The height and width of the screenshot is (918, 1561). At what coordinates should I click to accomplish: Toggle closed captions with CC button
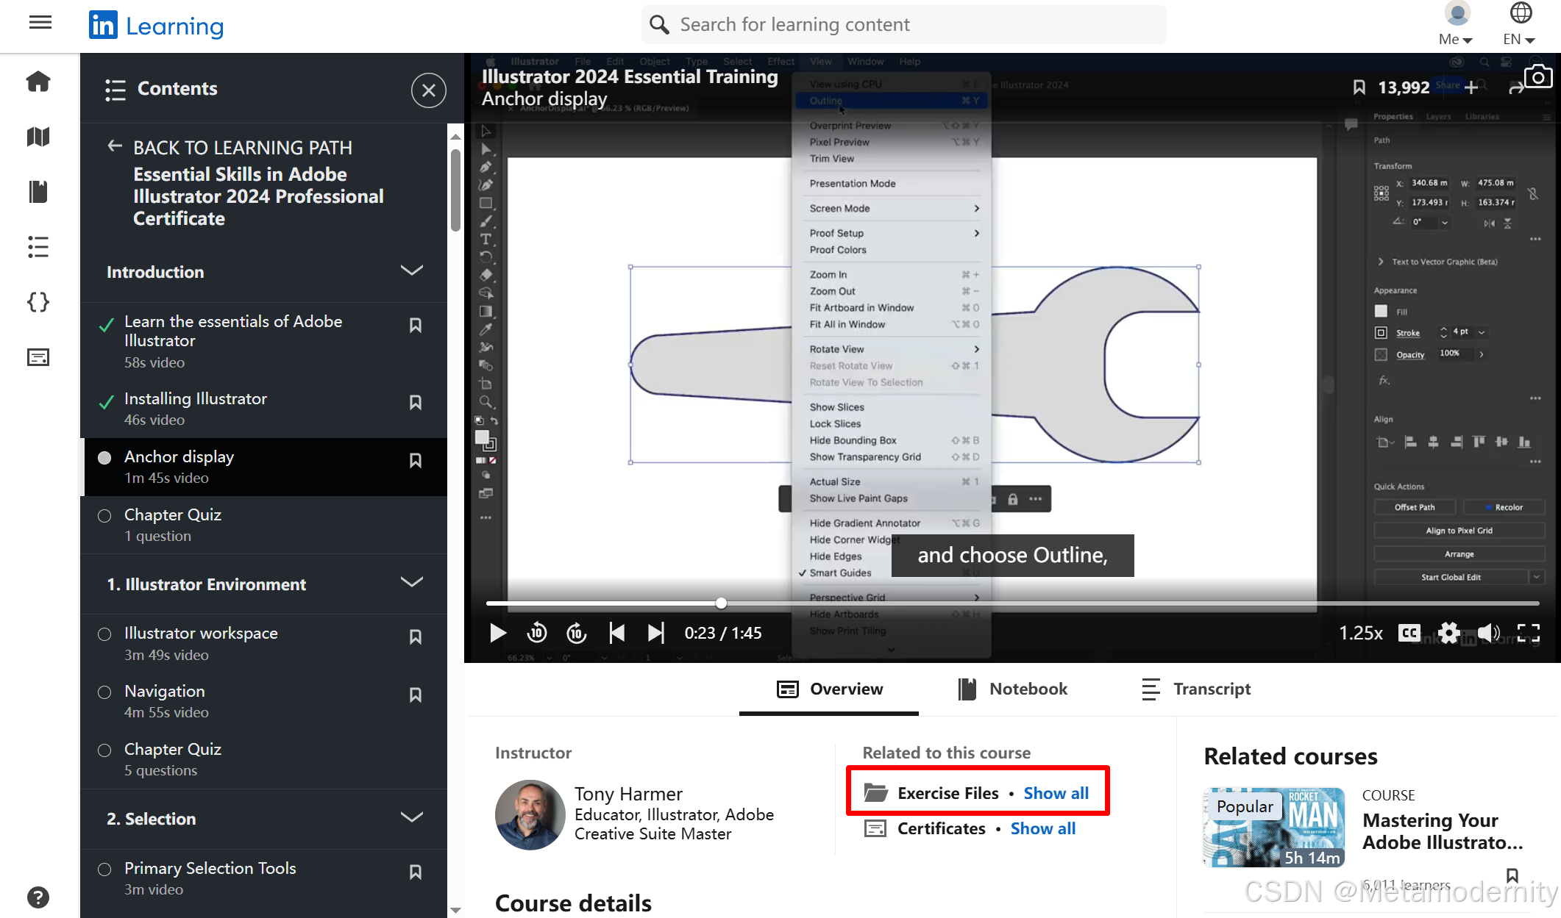pos(1409,633)
